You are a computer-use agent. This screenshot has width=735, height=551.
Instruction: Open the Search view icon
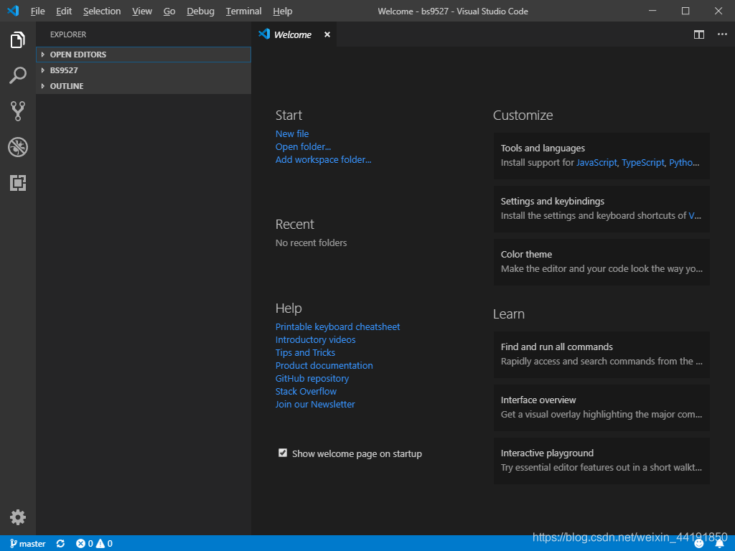[x=18, y=75]
